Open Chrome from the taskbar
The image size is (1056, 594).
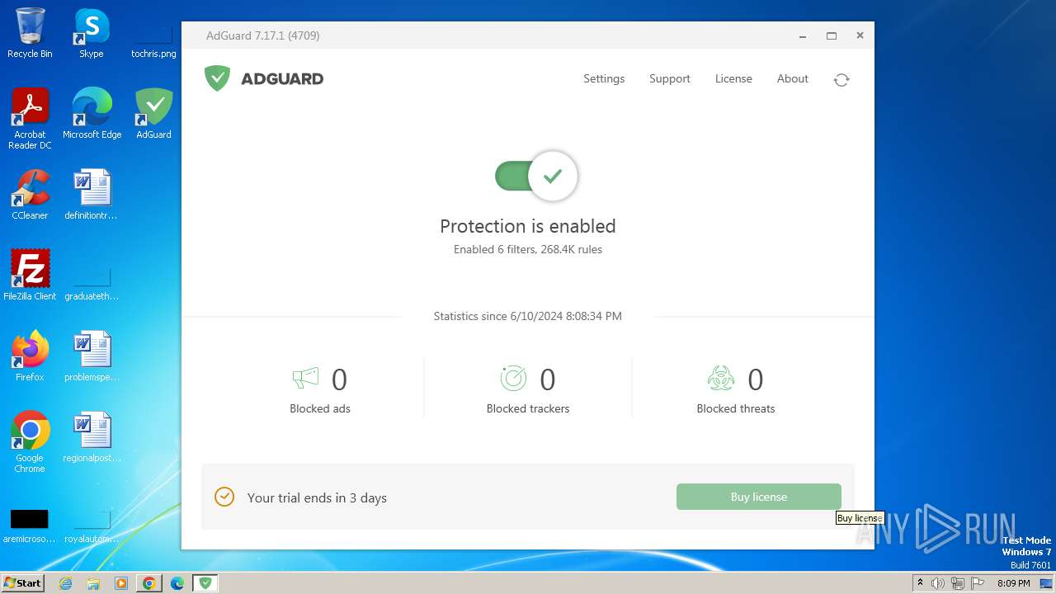click(149, 583)
